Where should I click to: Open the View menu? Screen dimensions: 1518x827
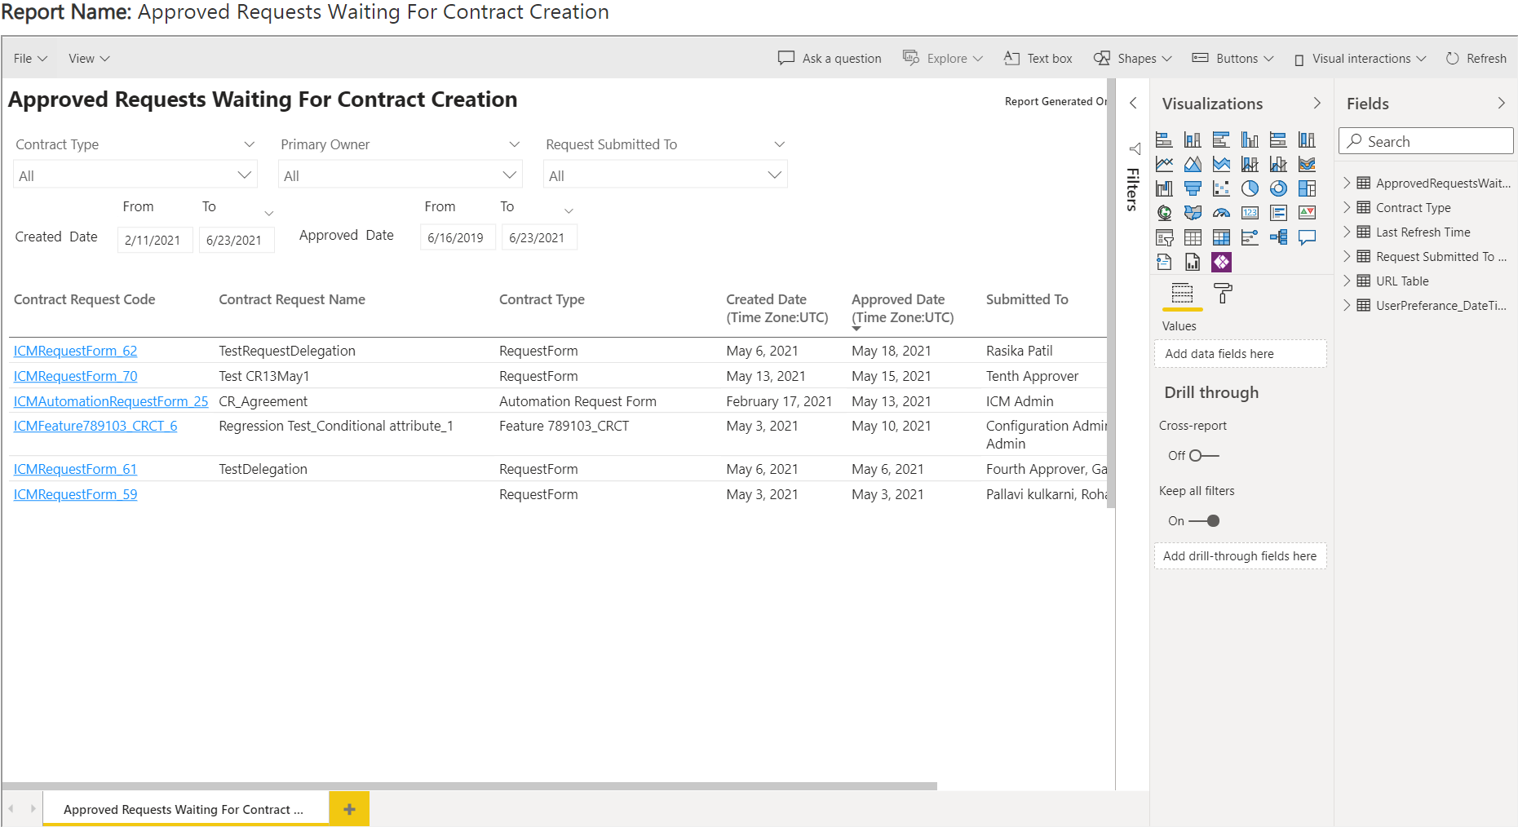tap(88, 59)
